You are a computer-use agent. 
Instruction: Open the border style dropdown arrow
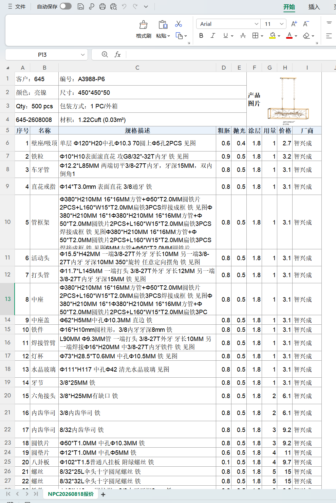point(262,36)
